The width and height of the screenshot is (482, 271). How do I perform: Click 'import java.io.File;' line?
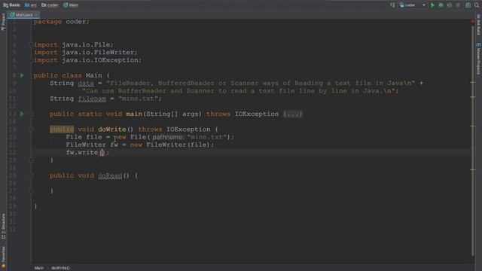74,44
